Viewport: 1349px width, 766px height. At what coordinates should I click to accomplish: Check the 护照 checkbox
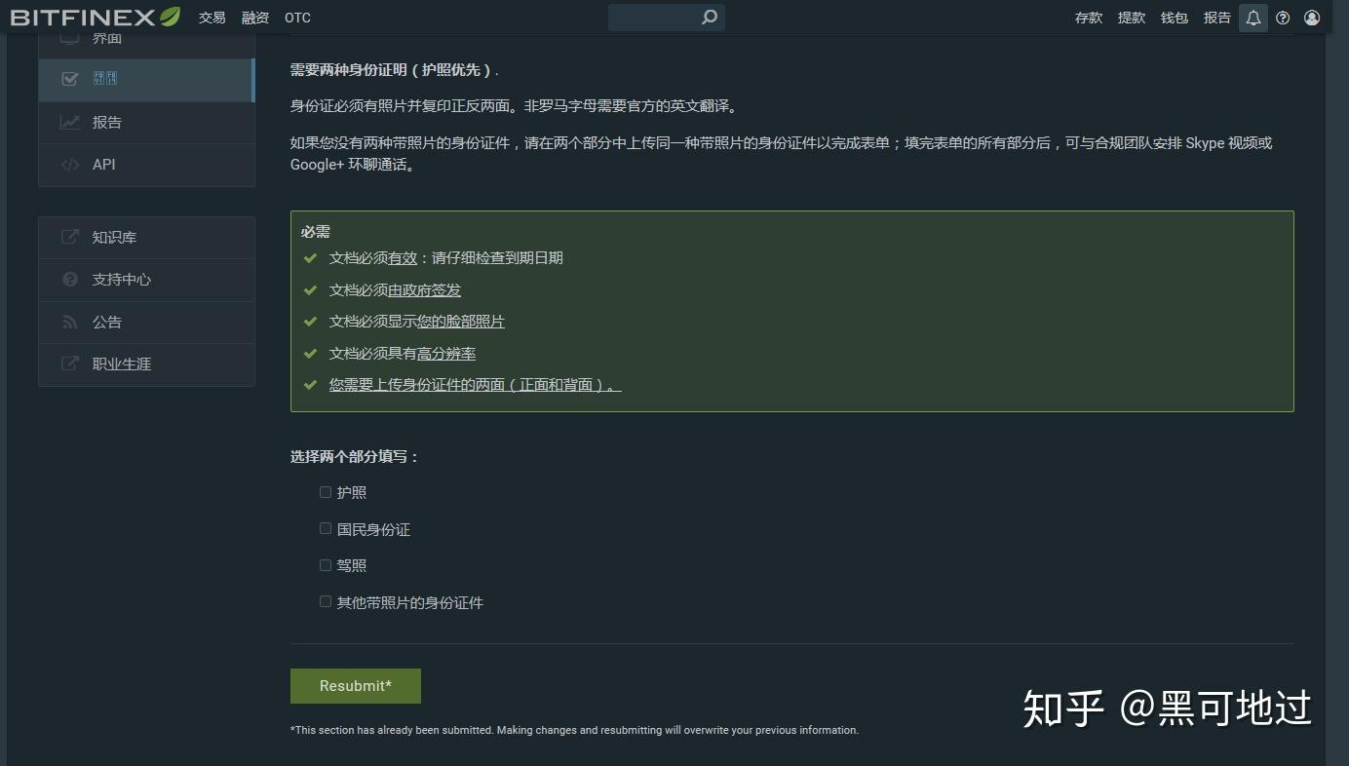(x=325, y=491)
